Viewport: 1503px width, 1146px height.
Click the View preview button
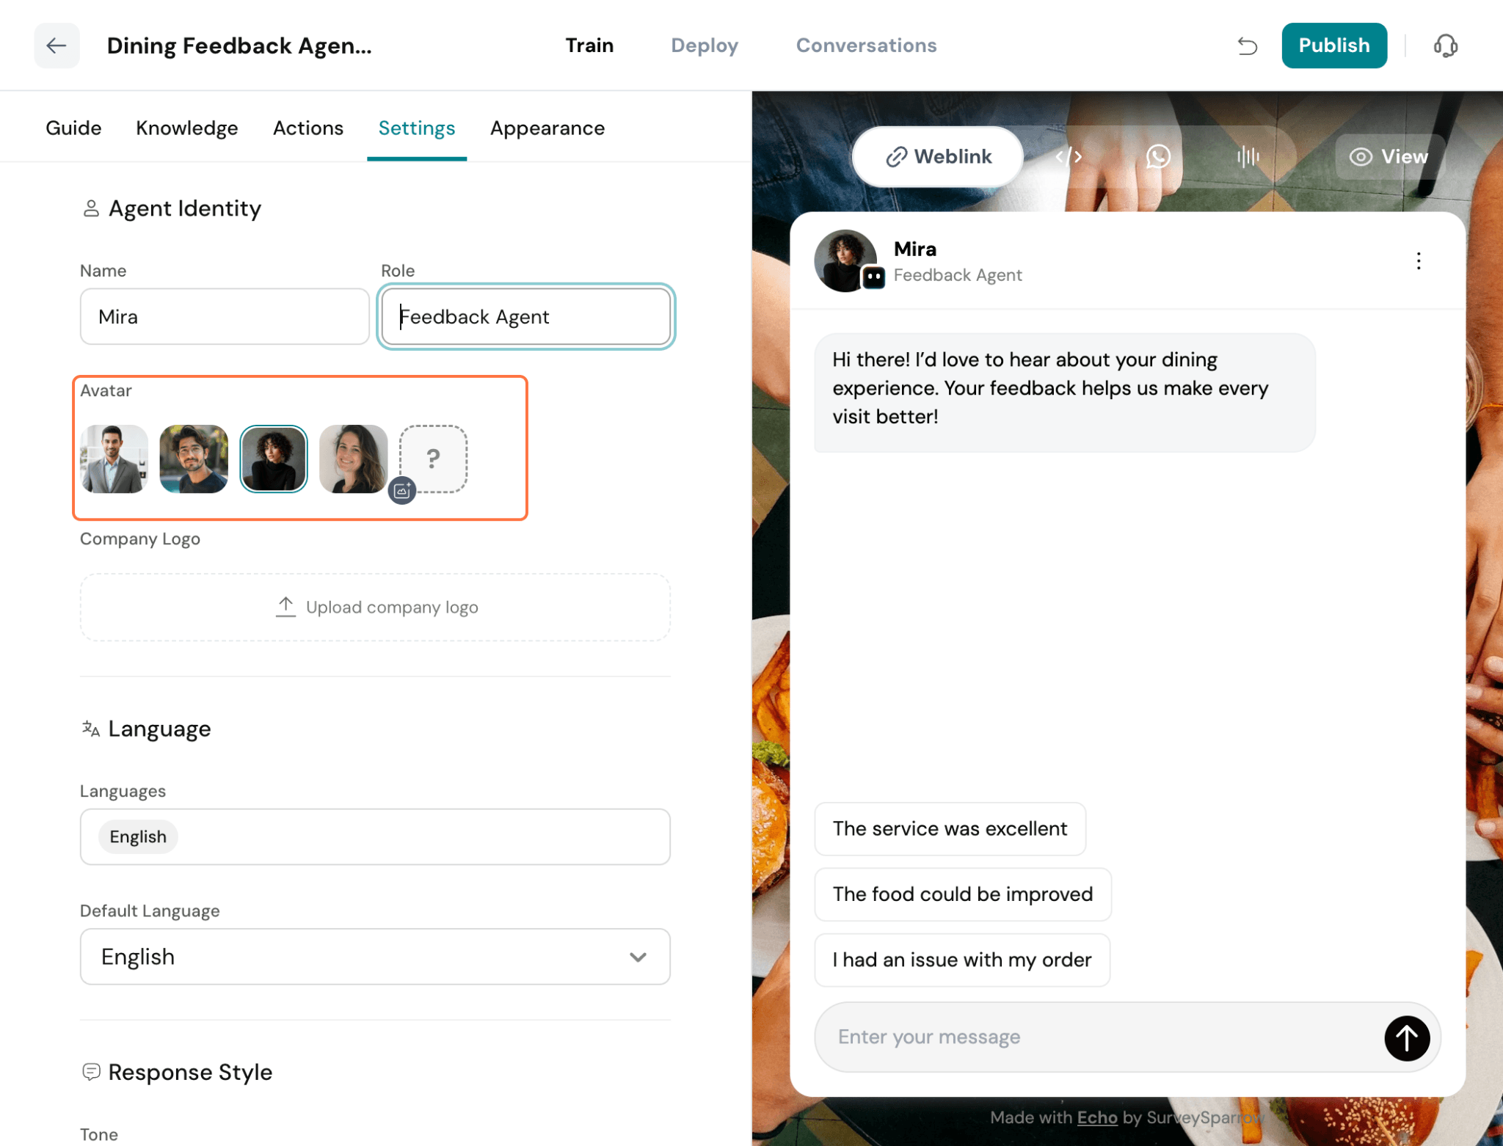coord(1389,156)
